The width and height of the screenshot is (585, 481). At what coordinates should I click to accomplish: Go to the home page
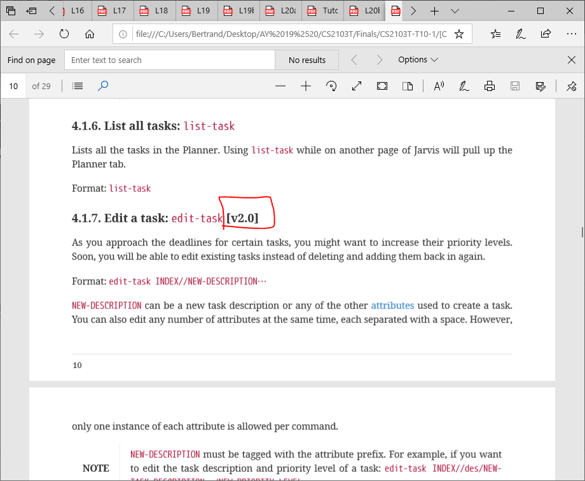pos(90,34)
